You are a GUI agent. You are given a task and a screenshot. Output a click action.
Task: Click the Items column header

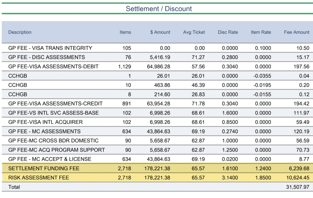click(125, 32)
